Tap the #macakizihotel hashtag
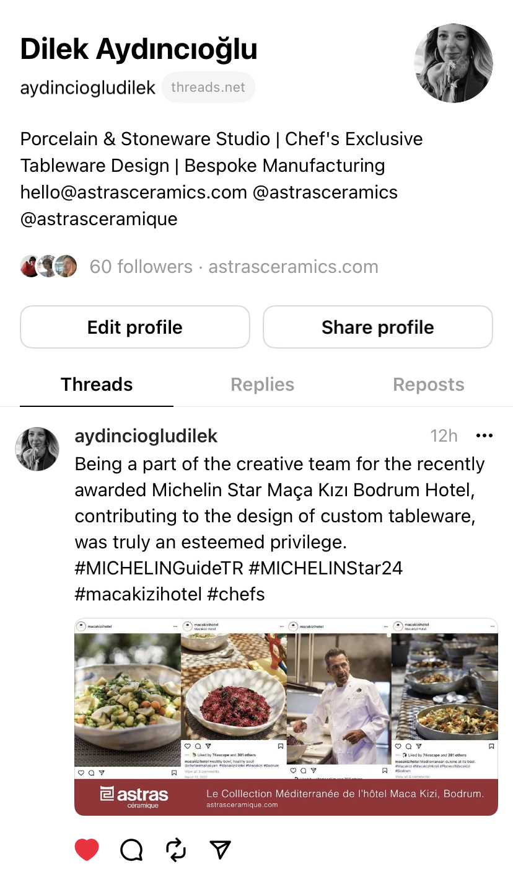The width and height of the screenshot is (513, 874). [138, 594]
